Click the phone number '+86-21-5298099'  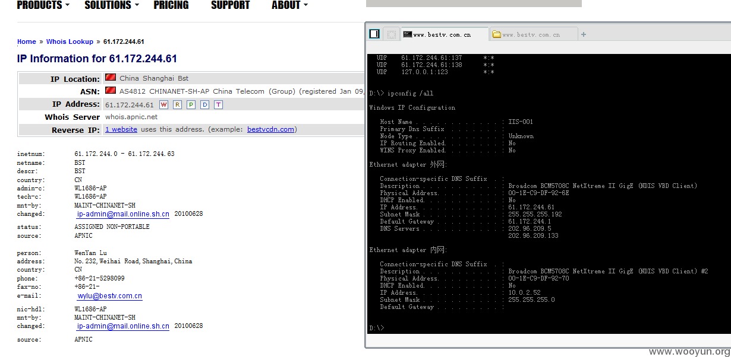point(99,279)
